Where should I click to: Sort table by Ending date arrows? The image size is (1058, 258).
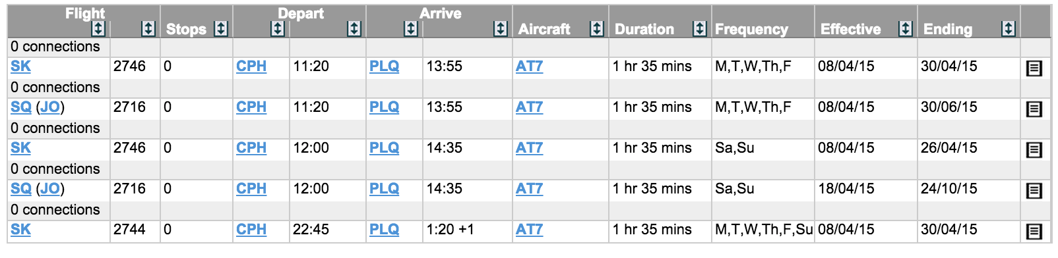1009,28
